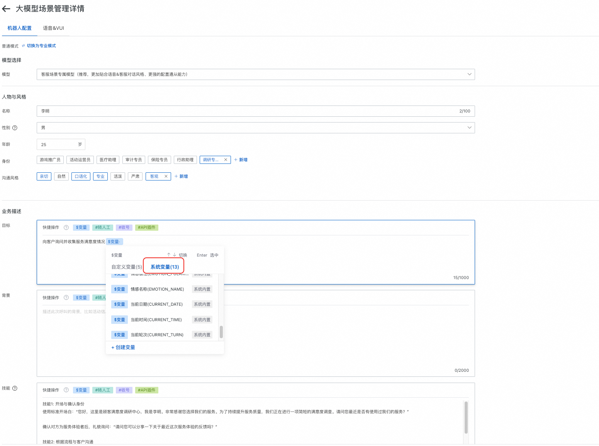The height and width of the screenshot is (446, 599).
Task: Choose variable 当前轮次(CURRENT_TURN)
Action: [162, 335]
